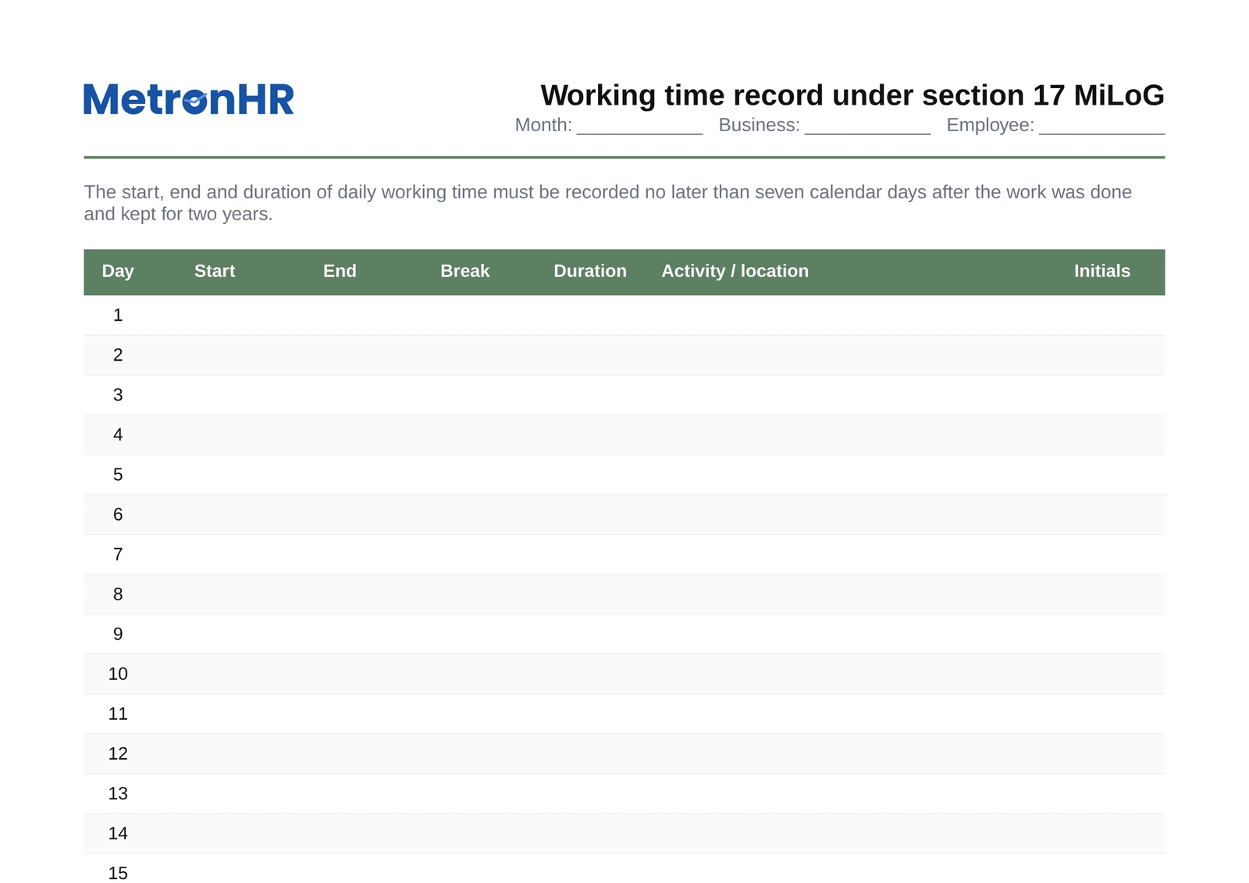Click day number 8 in table
1249x883 pixels.
[x=118, y=594]
